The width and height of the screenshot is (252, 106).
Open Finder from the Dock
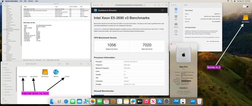(53, 101)
